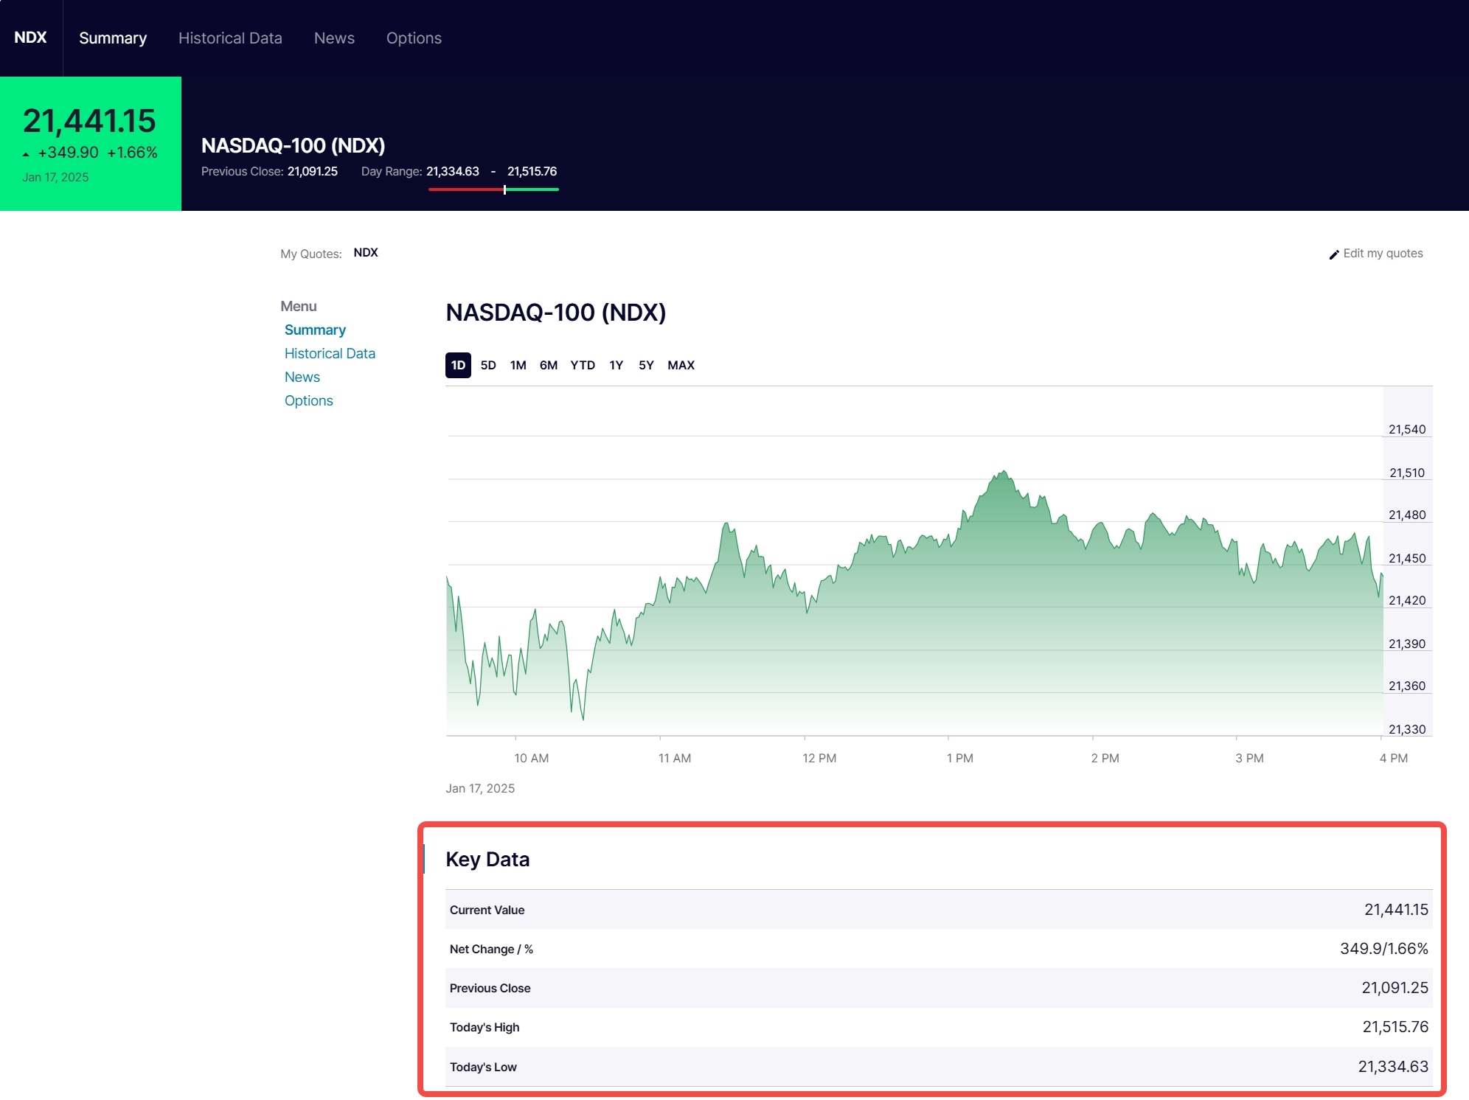Viewport: 1469px width, 1100px height.
Task: Select the 6M time range view
Action: pos(546,365)
